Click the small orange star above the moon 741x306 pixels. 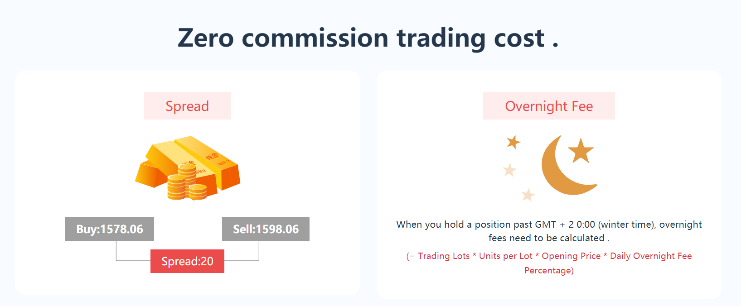[513, 142]
